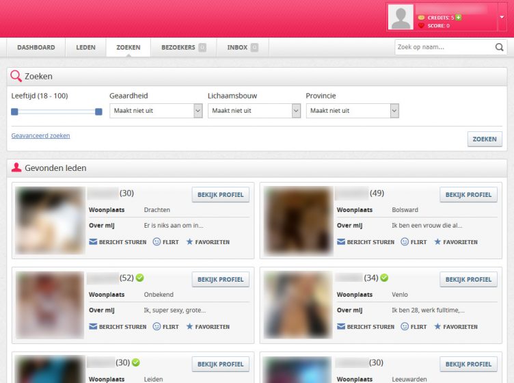Go to the Bezoekers tab

point(183,48)
